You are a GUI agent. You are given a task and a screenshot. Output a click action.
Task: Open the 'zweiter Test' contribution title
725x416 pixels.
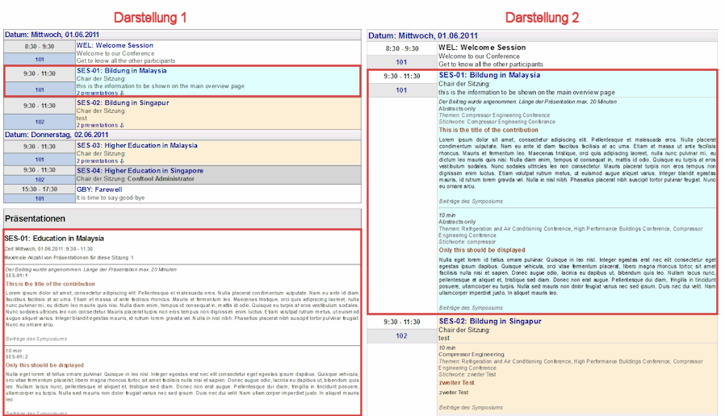tap(456, 383)
